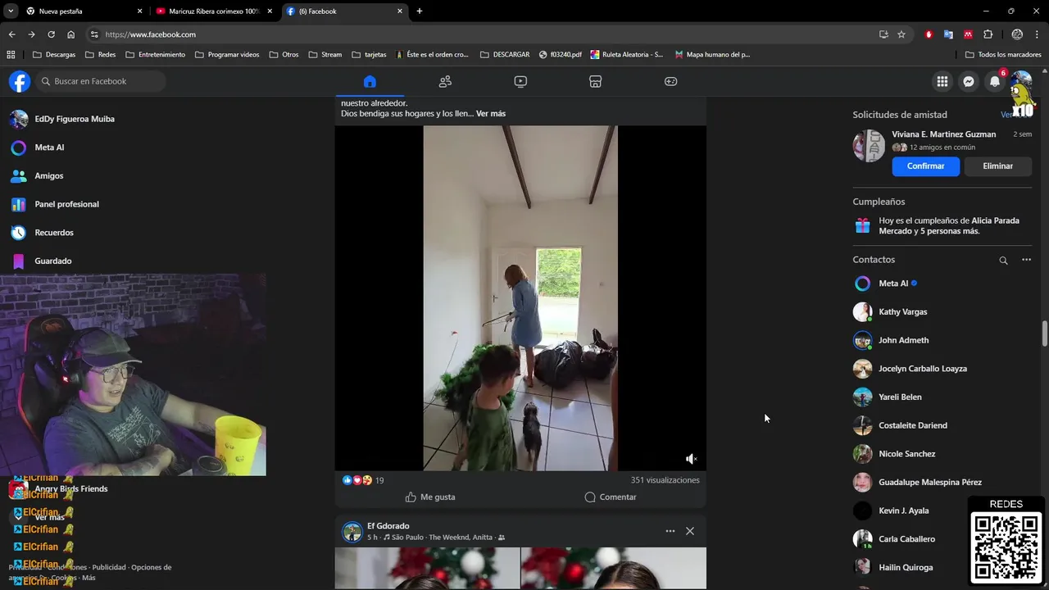
Task: Open the Descargas bookmark folder
Action: click(x=54, y=55)
